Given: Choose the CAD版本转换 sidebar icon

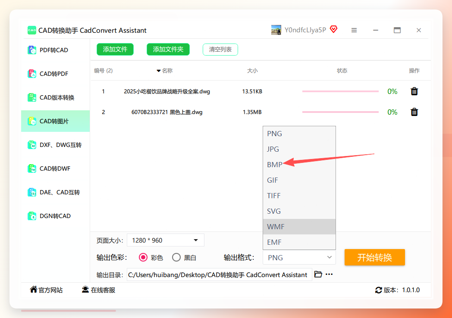Looking at the screenshot, I should [x=32, y=97].
